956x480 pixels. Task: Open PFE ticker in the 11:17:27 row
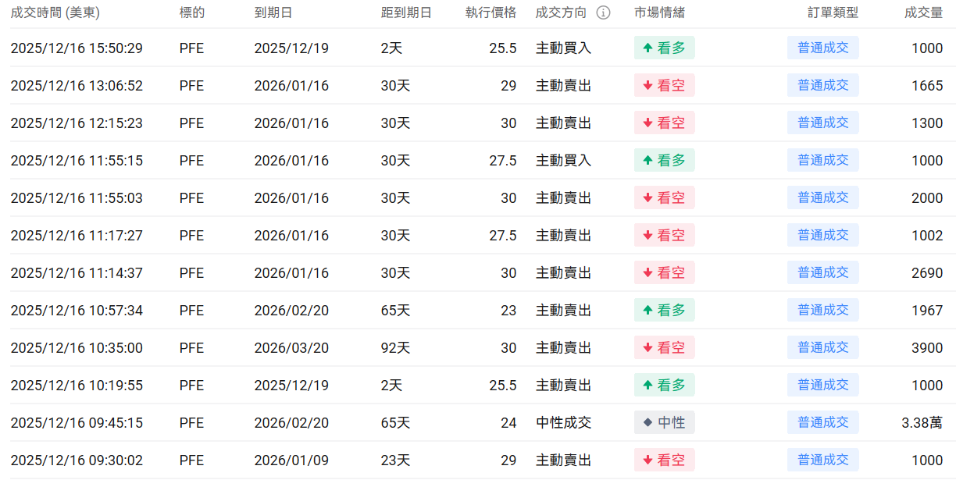(x=191, y=235)
